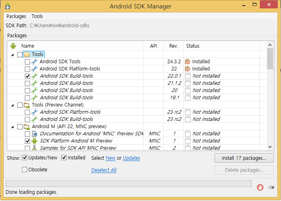Click green wrench icon of Build-tools 21.1.2
Viewport: 281px width, 201px height.
click(34, 83)
